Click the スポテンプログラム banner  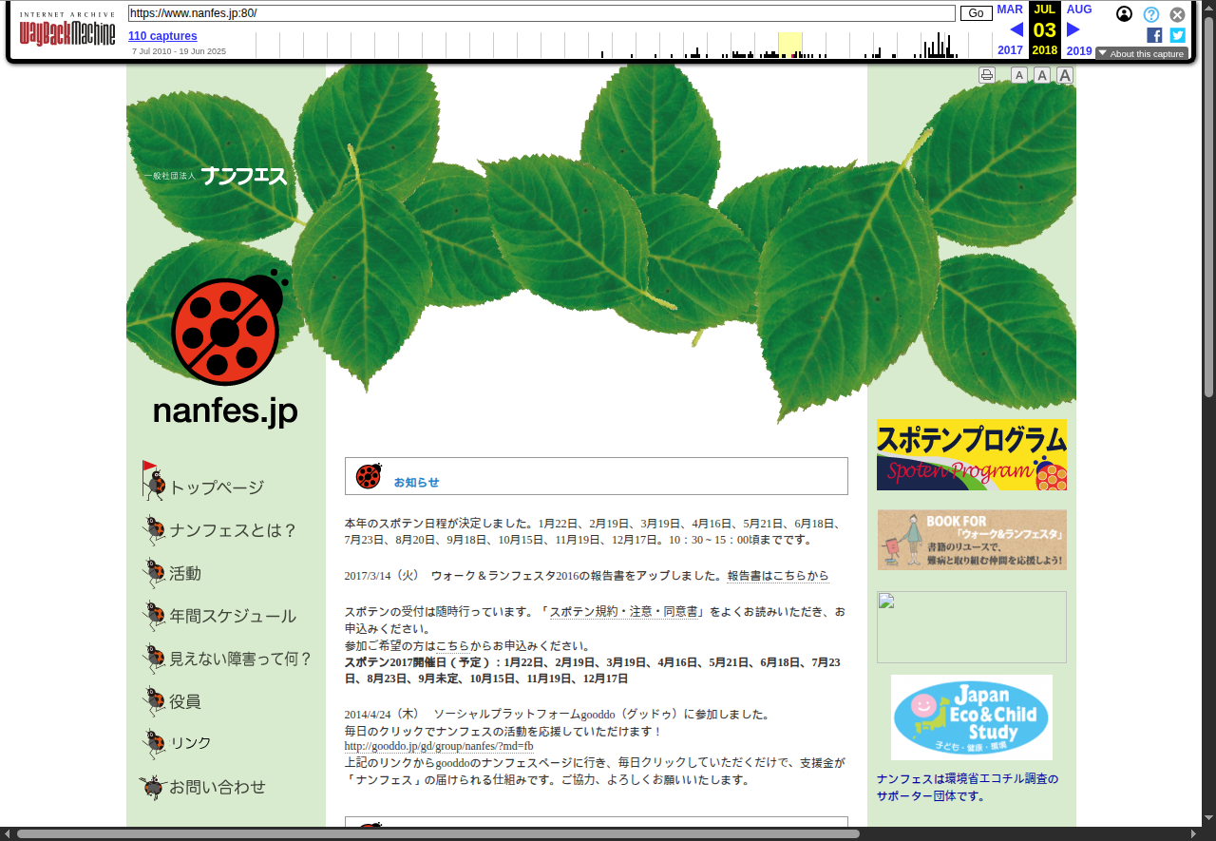pos(971,455)
